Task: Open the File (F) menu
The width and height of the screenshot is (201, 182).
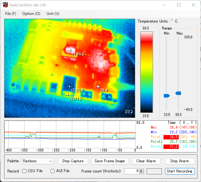Action: [10, 14]
